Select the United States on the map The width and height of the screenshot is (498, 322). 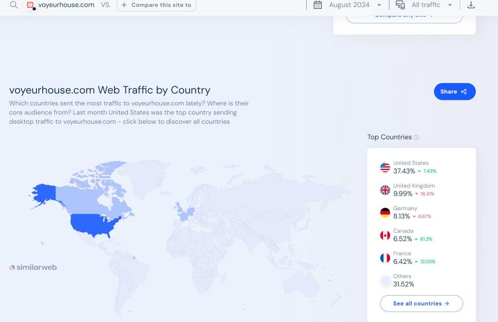(x=95, y=224)
